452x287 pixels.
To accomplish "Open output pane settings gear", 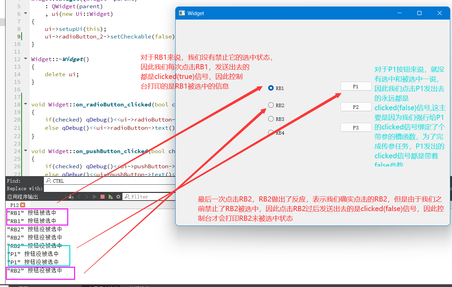I will click(x=118, y=197).
